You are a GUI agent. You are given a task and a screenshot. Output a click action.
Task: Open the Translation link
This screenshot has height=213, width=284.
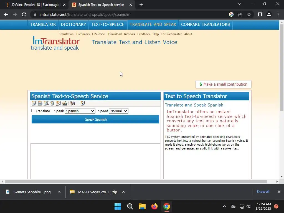[66, 34]
